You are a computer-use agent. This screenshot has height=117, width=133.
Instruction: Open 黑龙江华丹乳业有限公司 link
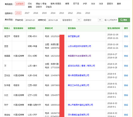point(78,85)
